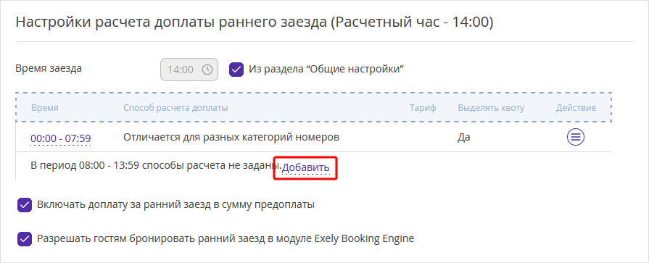This screenshot has height=263, width=649.
Task: Click the "Время заезда" label
Action: pos(49,69)
